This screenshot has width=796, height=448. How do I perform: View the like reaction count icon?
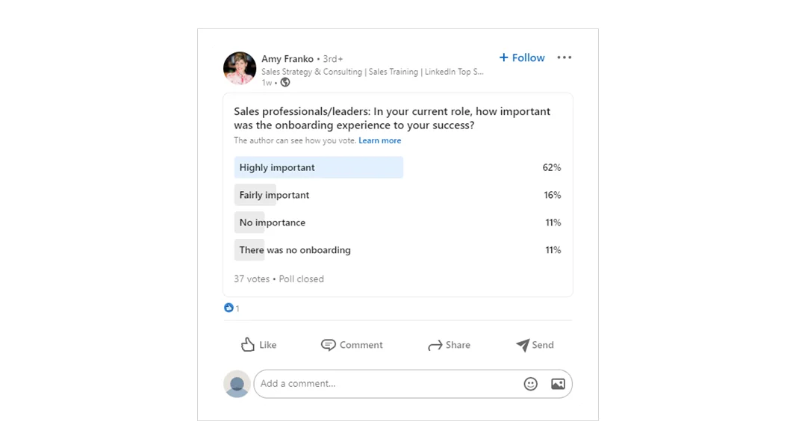click(228, 308)
